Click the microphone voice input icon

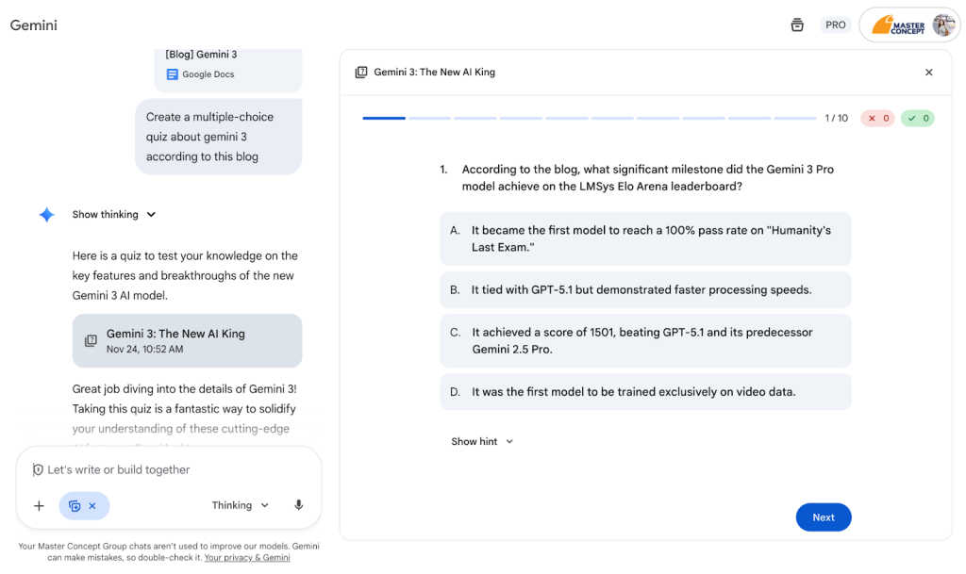point(299,505)
